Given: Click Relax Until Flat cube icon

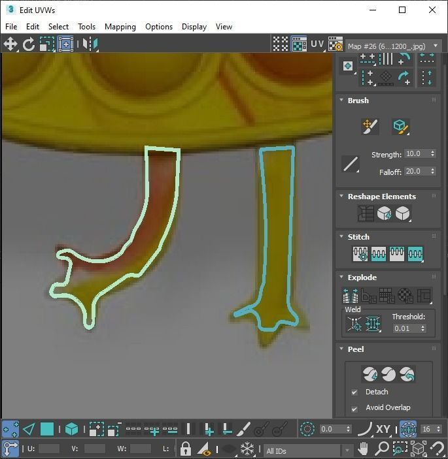Looking at the screenshot, I should (384, 213).
